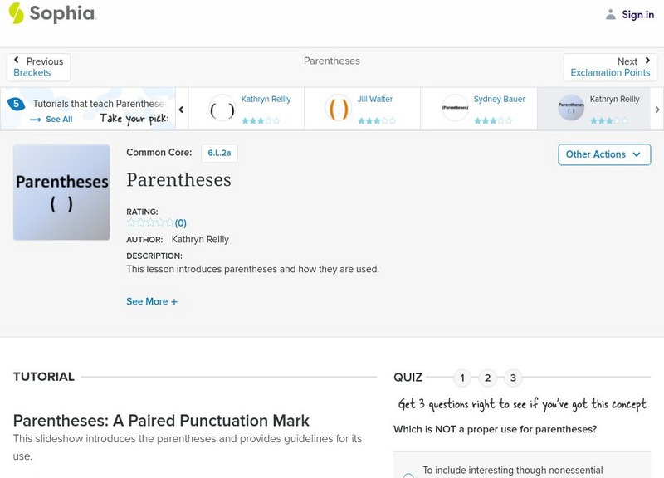Open the 6.L.2a Common Core standard
Viewport: 664px width, 478px height.
coord(219,154)
